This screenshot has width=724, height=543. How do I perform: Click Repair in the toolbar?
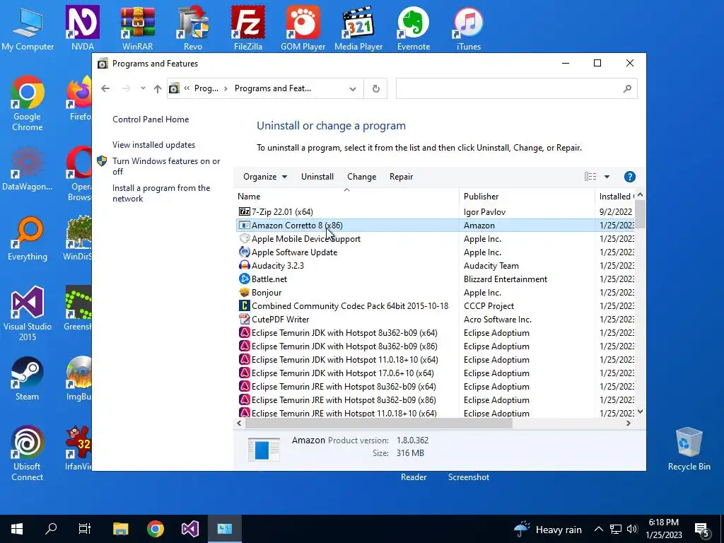[402, 177]
